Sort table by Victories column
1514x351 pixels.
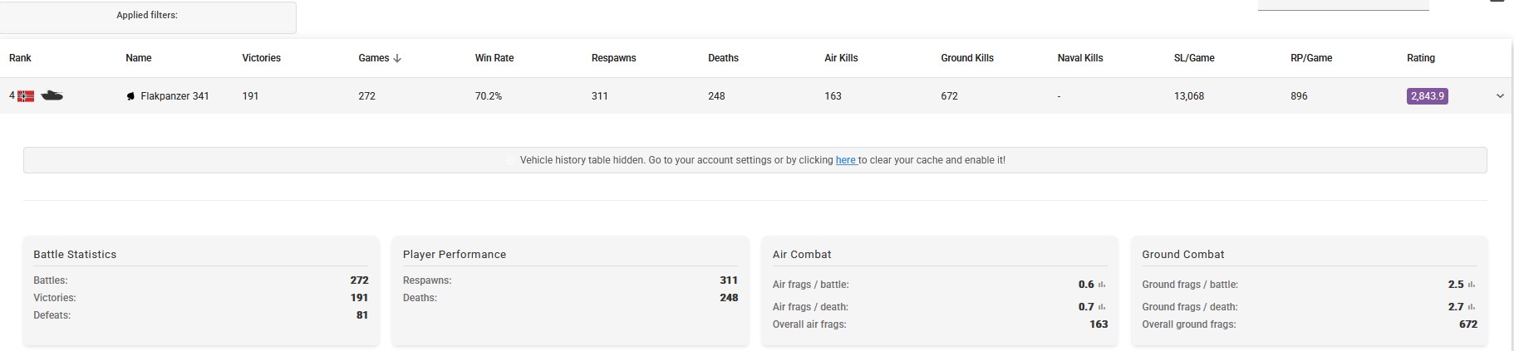(x=261, y=58)
